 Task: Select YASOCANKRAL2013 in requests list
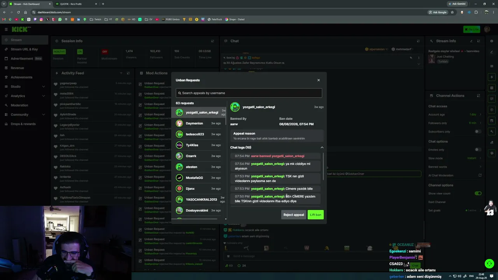[199, 199]
